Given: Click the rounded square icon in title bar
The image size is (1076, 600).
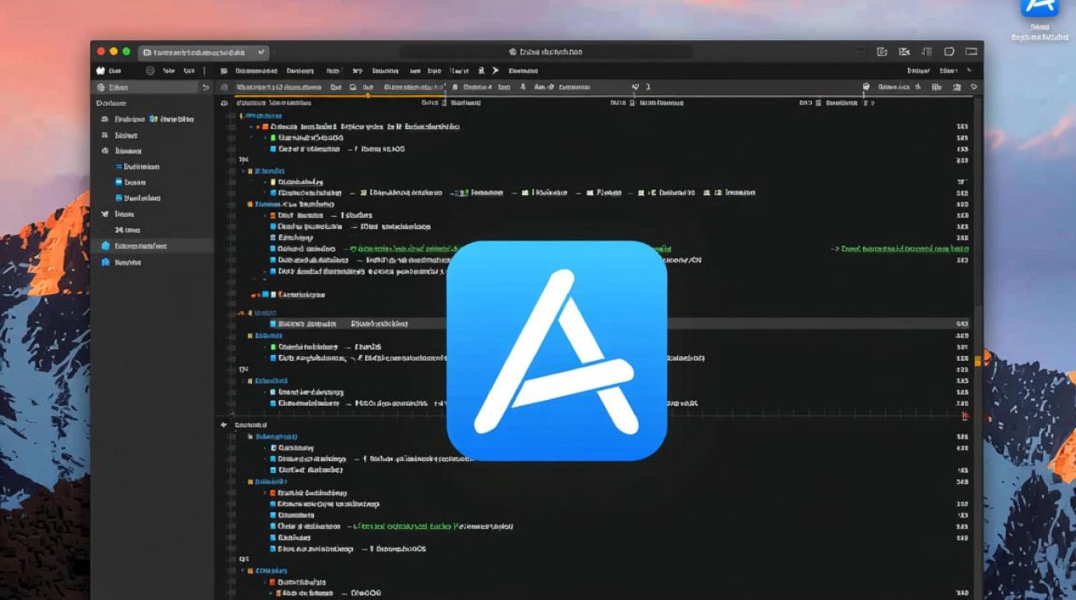Looking at the screenshot, I should (949, 51).
